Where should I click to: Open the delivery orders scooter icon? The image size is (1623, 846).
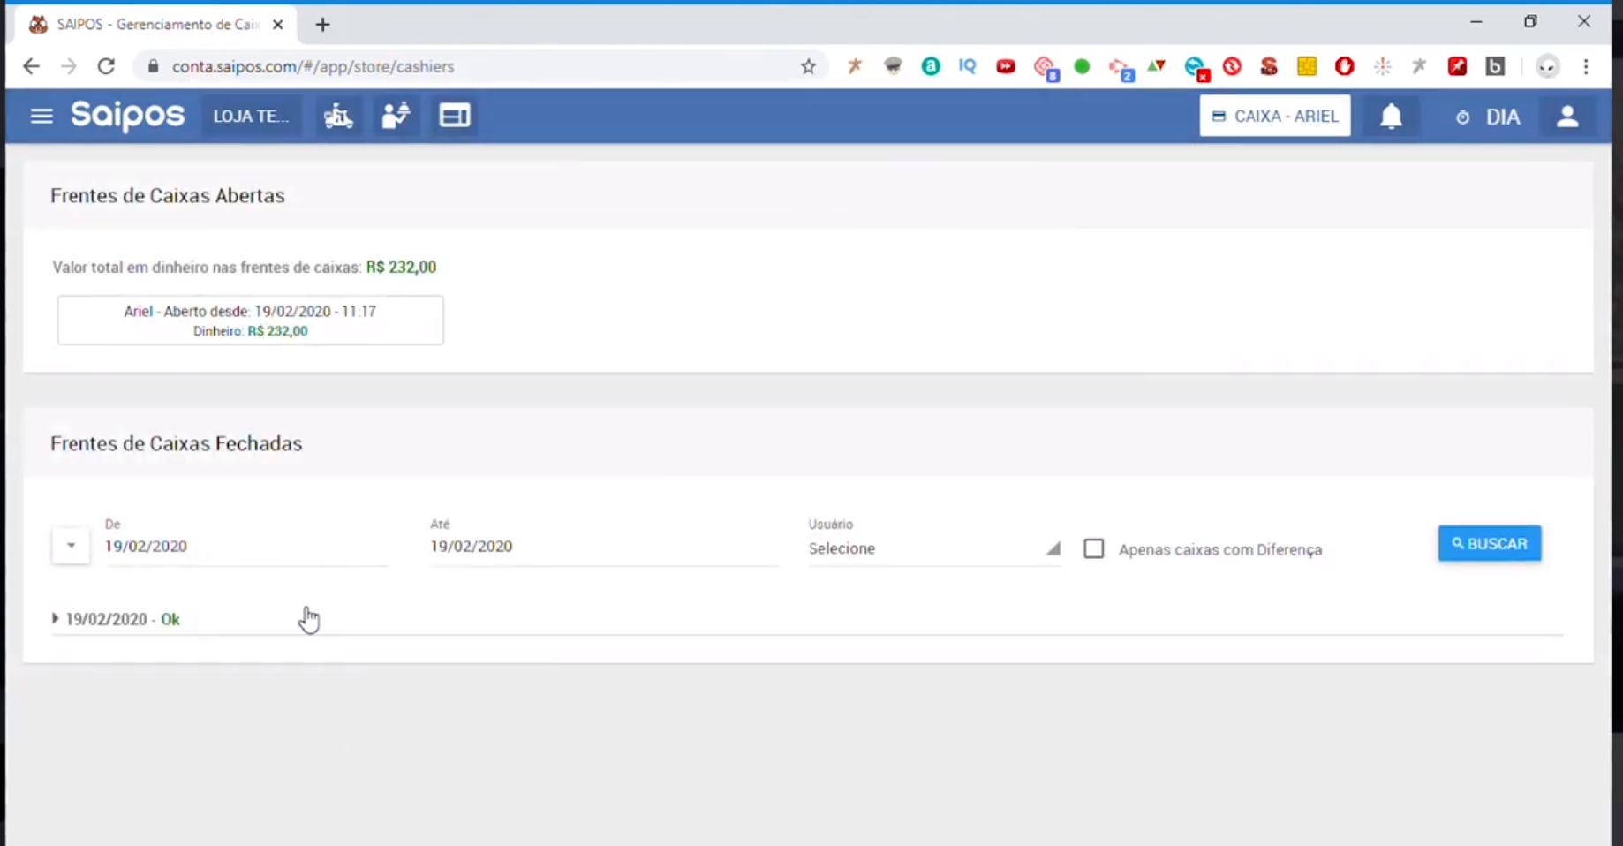point(337,116)
